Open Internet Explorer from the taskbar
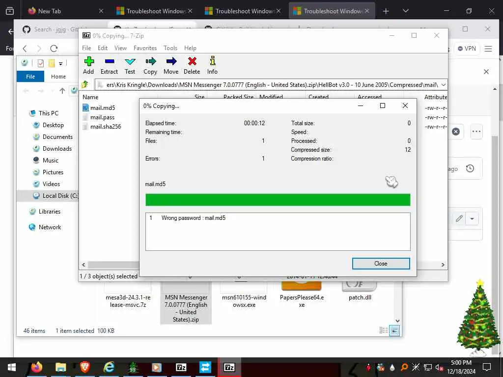Image resolution: width=503 pixels, height=377 pixels. [x=109, y=367]
